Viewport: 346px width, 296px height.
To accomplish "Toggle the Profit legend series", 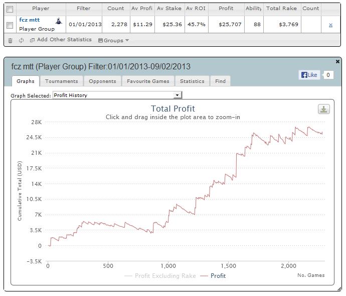I will [x=213, y=276].
